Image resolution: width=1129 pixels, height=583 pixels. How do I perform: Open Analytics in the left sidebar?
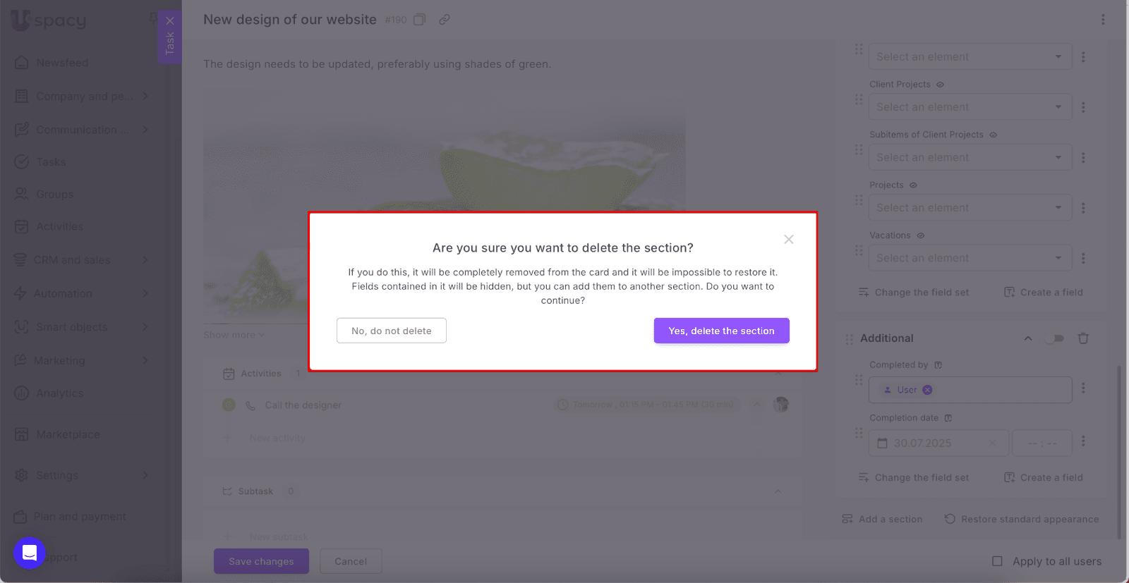tap(59, 393)
